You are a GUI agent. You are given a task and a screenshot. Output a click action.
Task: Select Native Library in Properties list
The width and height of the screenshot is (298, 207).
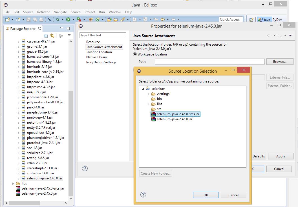pyautogui.click(x=96, y=57)
